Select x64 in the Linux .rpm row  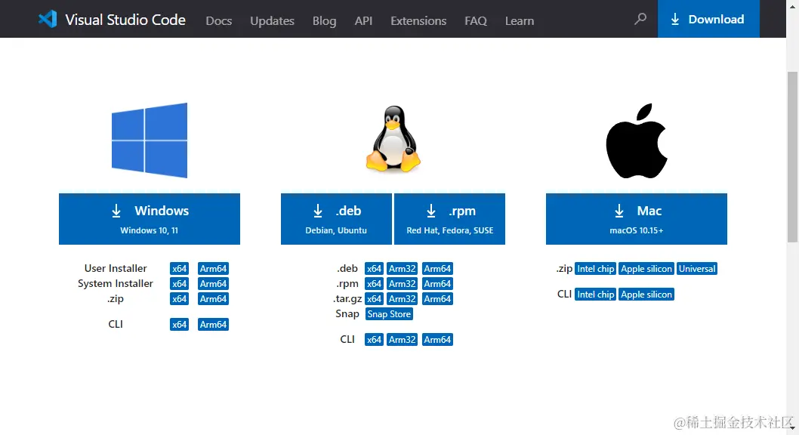(x=374, y=284)
